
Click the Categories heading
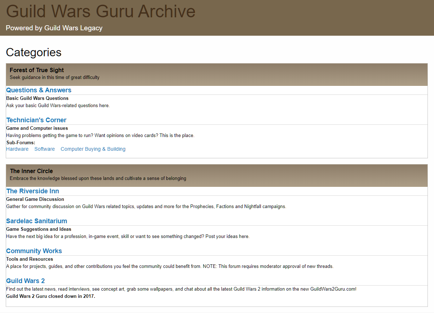(x=34, y=52)
